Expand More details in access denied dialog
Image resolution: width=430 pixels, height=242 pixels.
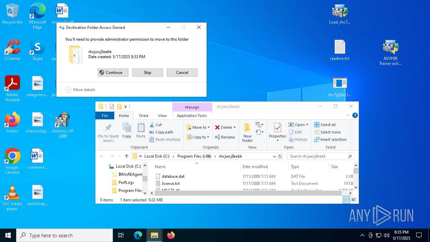click(80, 90)
